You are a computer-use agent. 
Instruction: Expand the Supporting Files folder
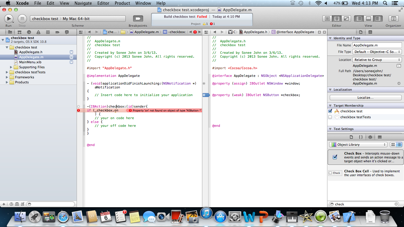click(x=11, y=67)
